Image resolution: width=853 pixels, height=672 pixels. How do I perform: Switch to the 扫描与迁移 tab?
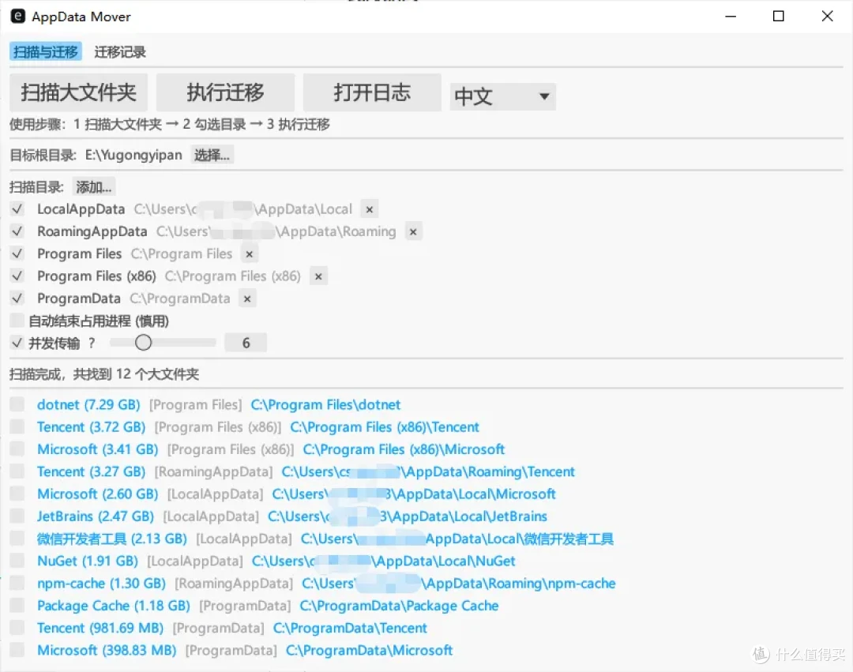tap(46, 51)
